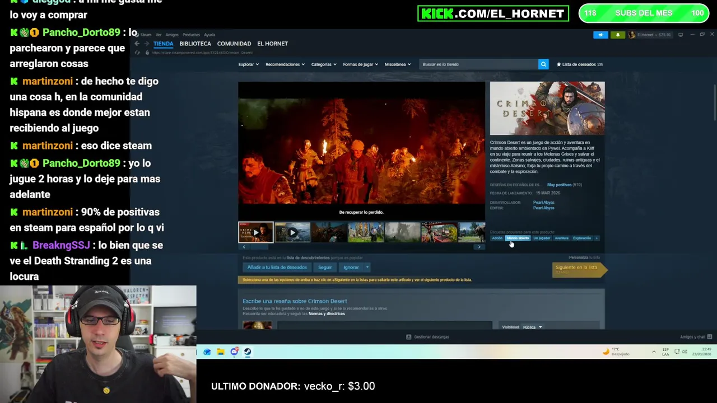
Task: Open Pearl Abyss developer link
Action: [x=543, y=203]
